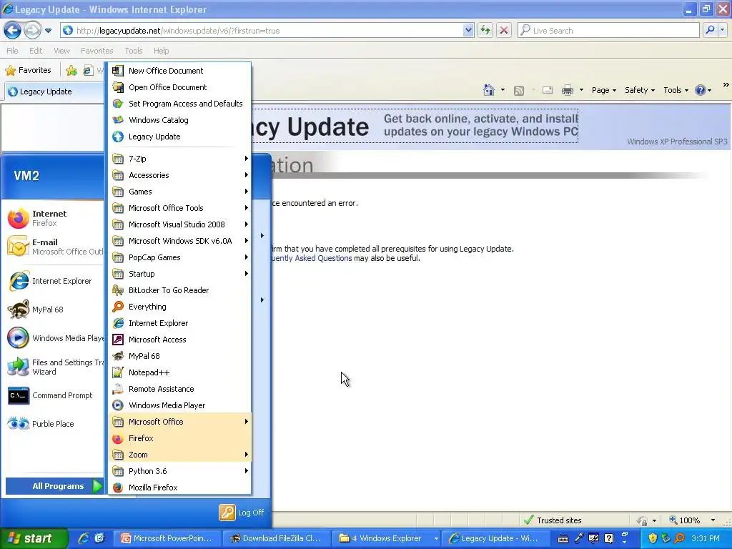Refresh the page in Internet Explorer
The image size is (732, 549).
click(x=485, y=31)
